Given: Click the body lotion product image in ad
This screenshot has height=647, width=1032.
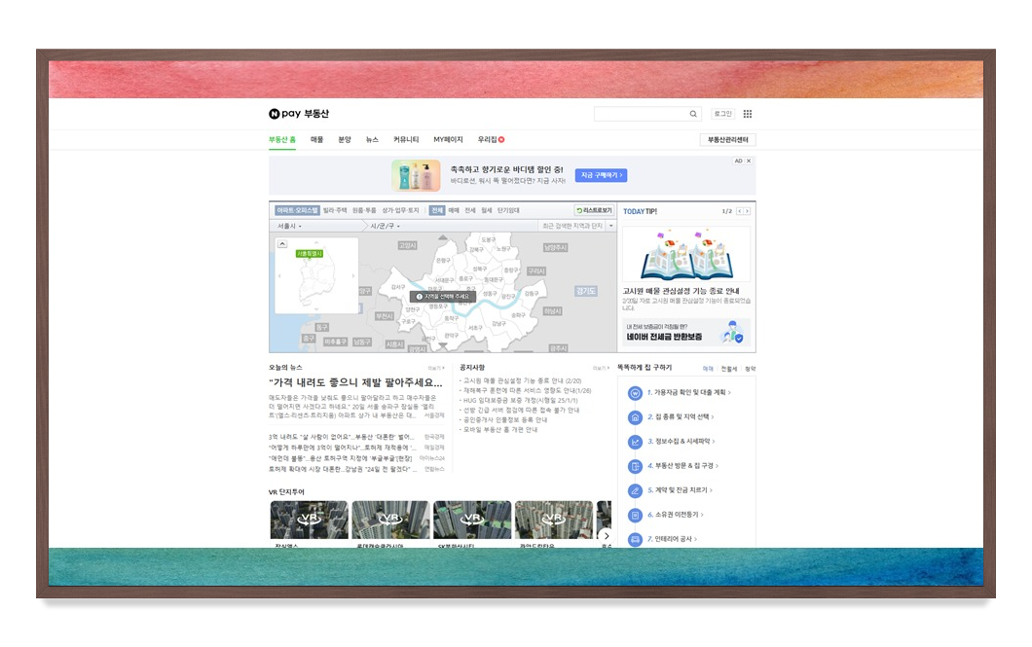Looking at the screenshot, I should [x=416, y=175].
